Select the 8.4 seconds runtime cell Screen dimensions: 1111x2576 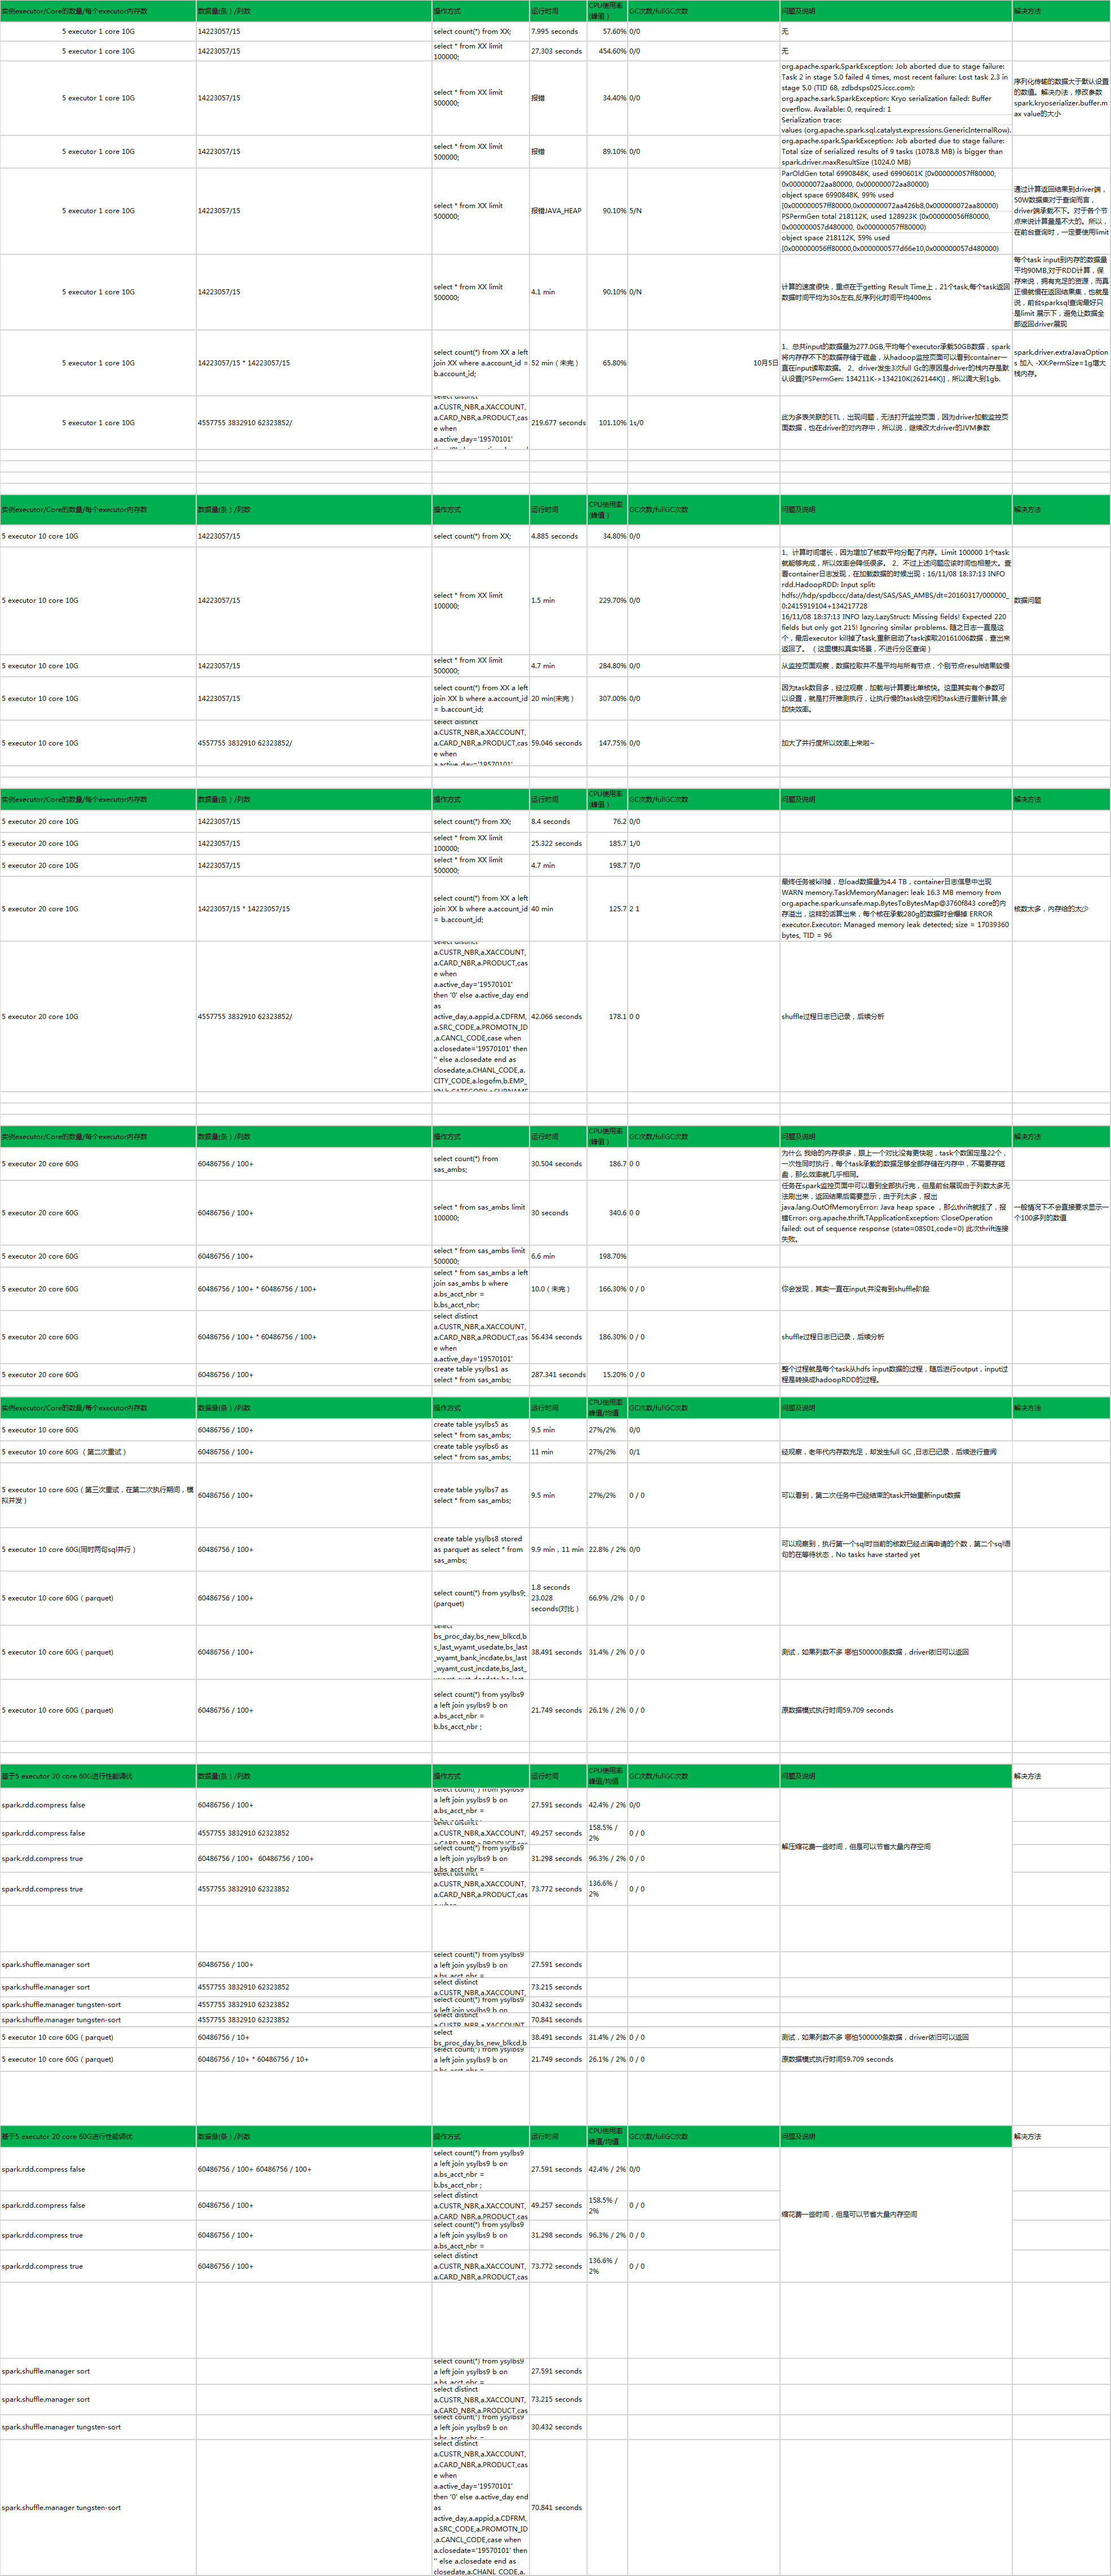pos(551,822)
